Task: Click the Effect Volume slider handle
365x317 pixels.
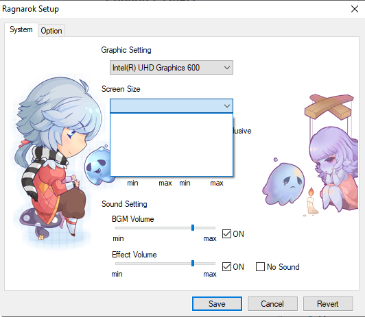Action: [193, 264]
